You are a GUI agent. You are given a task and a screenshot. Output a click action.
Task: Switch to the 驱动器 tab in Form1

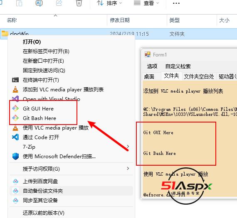[227, 76]
